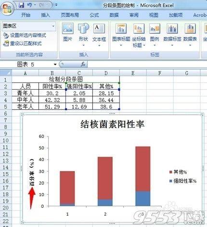This screenshot has width=207, height=227.
Task: Open the 加载项 tab
Action: click(x=176, y=15)
